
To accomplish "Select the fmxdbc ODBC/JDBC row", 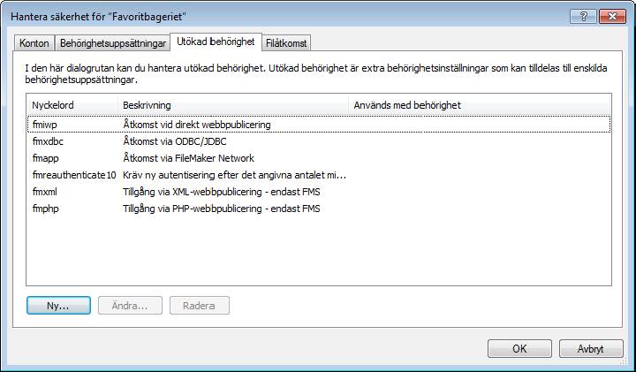I will tap(319, 141).
